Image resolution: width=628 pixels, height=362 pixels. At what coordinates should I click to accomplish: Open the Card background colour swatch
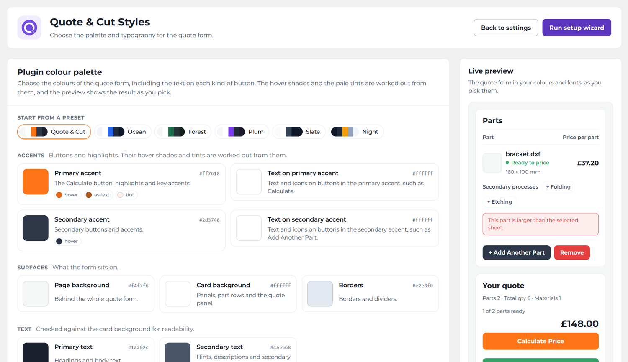click(x=178, y=293)
